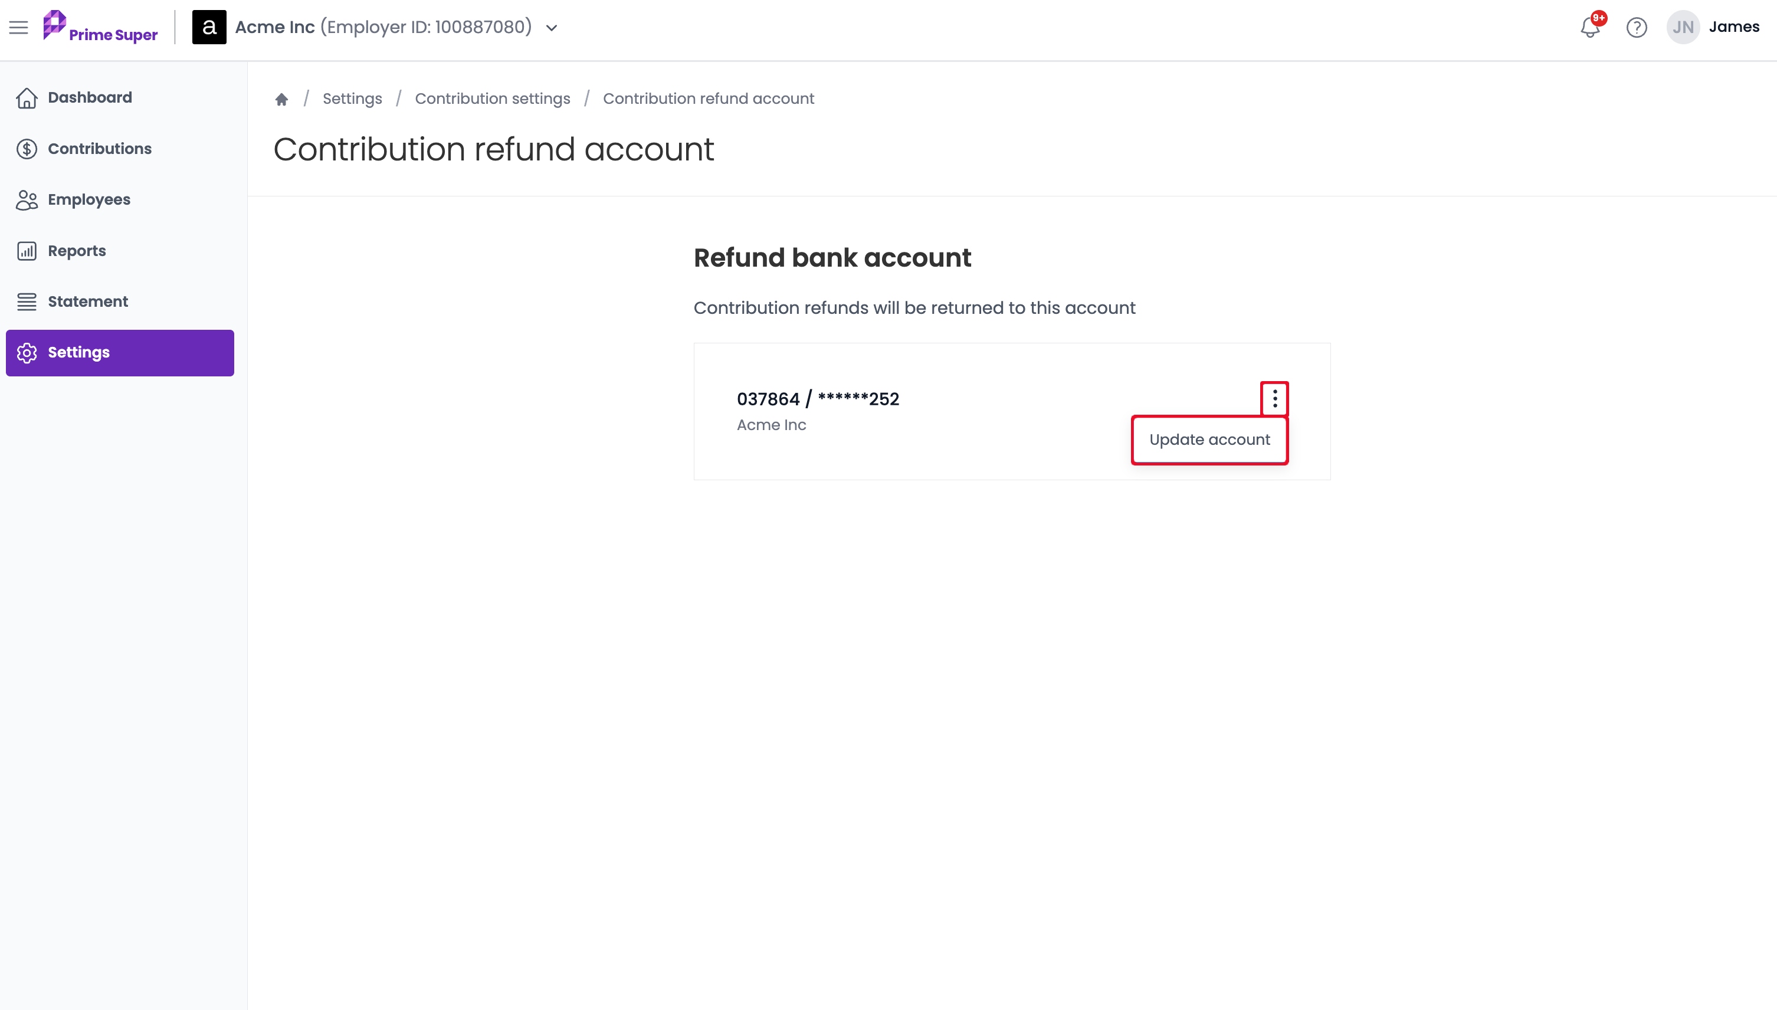Open Employees in the sidebar
This screenshot has width=1777, height=1010.
(120, 200)
